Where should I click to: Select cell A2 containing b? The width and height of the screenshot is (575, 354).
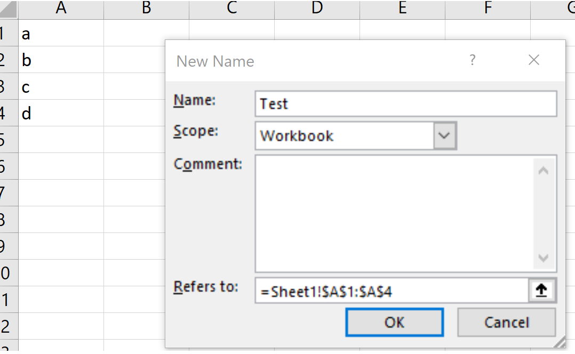[x=61, y=60]
